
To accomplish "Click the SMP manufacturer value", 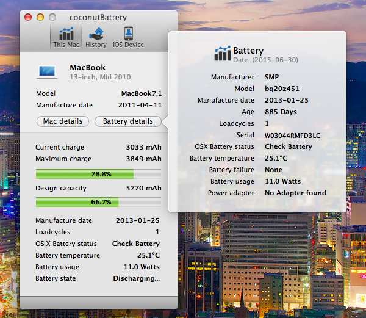I will click(x=271, y=77).
